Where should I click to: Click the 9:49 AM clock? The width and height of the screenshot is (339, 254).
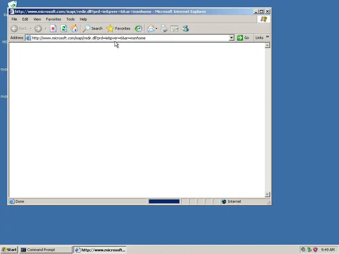coord(328,250)
